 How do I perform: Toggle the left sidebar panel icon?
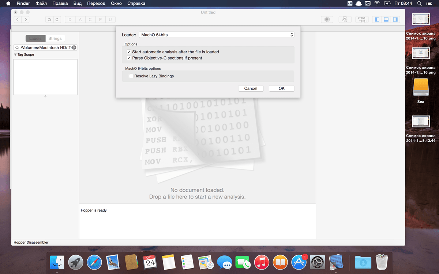377,19
